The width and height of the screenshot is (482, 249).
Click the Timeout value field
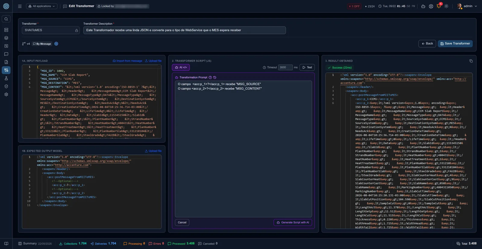pos(285,67)
